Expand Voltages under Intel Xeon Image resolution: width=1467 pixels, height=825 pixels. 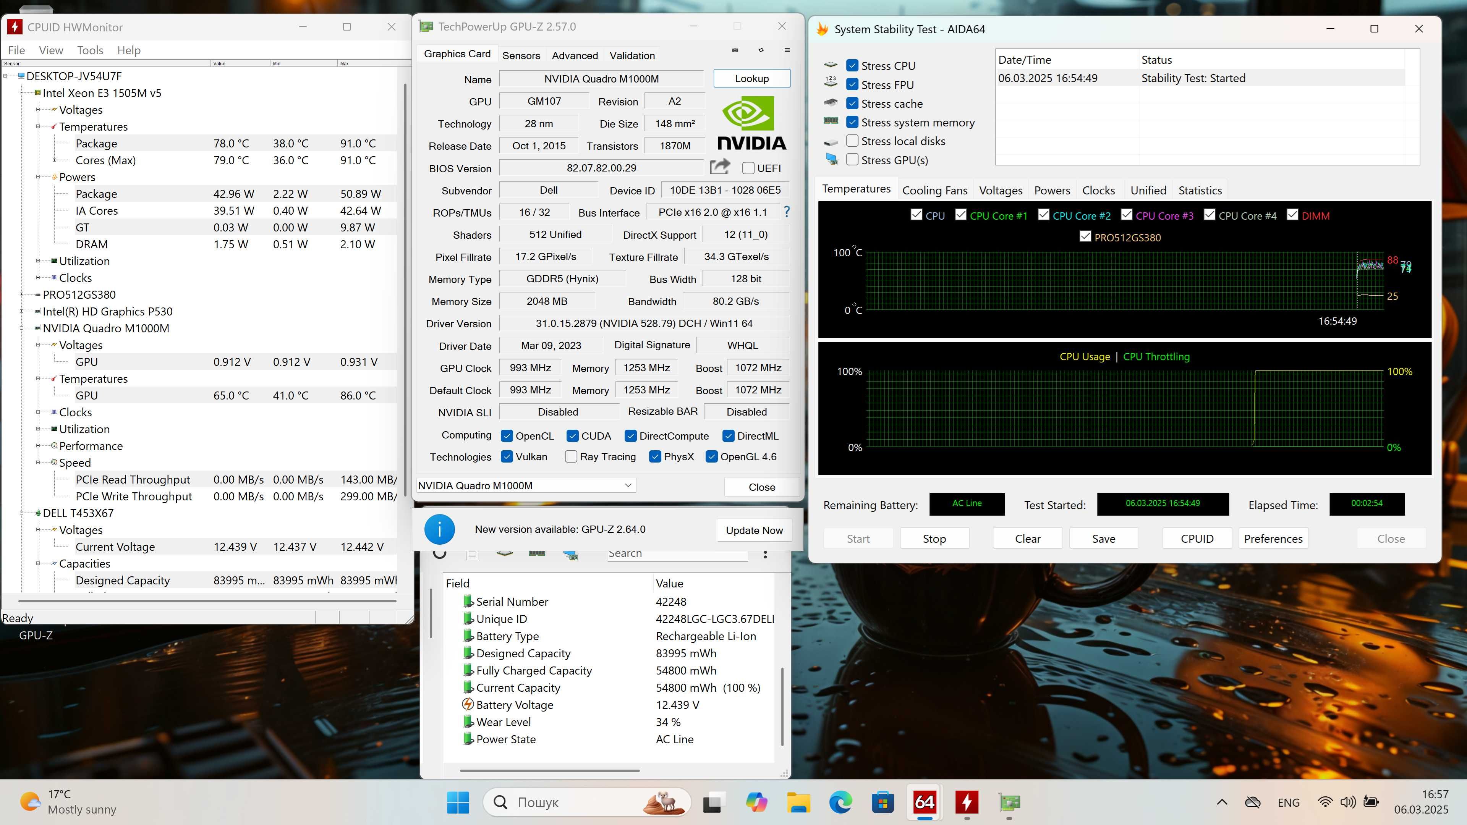(38, 109)
